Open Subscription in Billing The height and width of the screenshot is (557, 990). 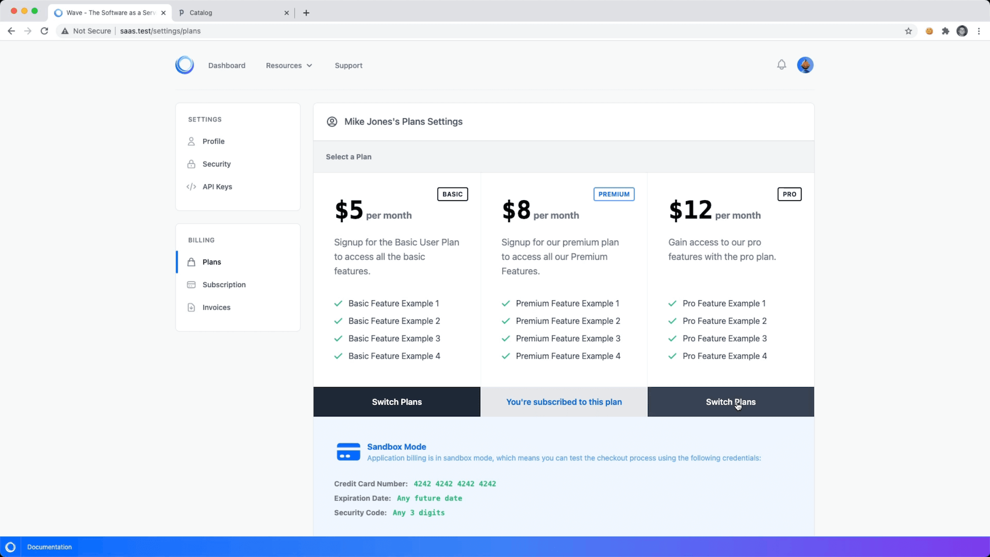[x=224, y=284]
